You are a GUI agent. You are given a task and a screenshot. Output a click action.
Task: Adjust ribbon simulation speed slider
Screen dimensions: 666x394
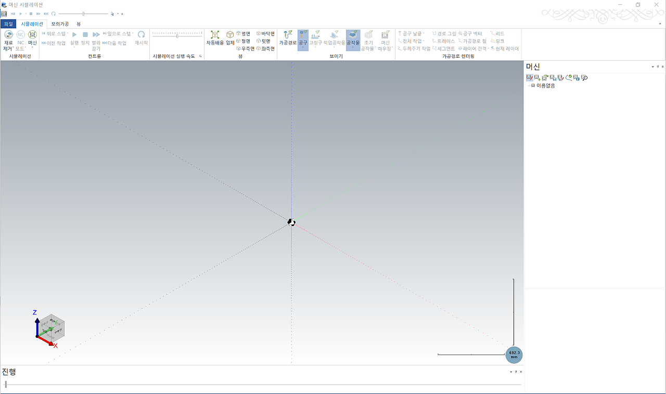(x=177, y=36)
